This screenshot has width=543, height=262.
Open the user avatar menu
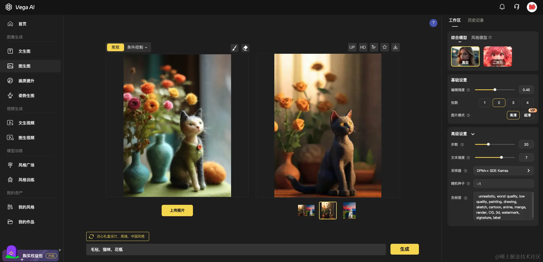[x=532, y=7]
